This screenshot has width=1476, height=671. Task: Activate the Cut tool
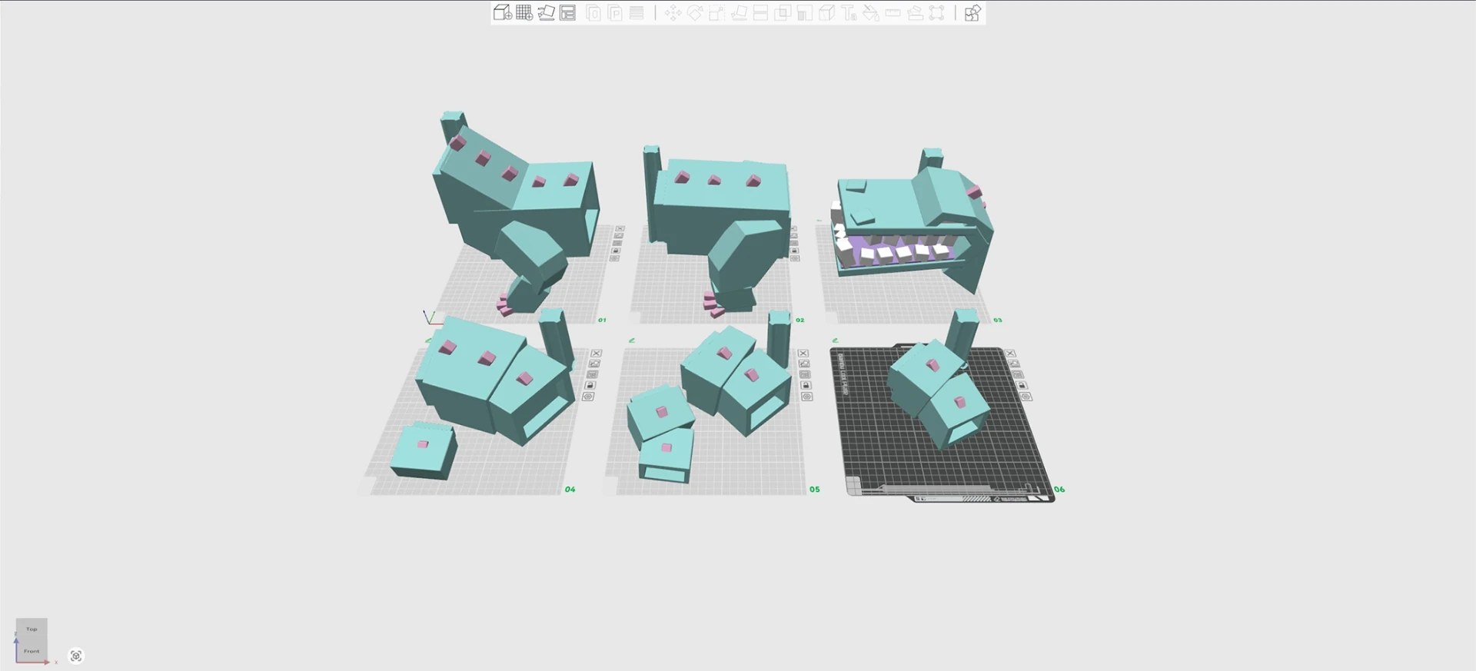tap(760, 12)
